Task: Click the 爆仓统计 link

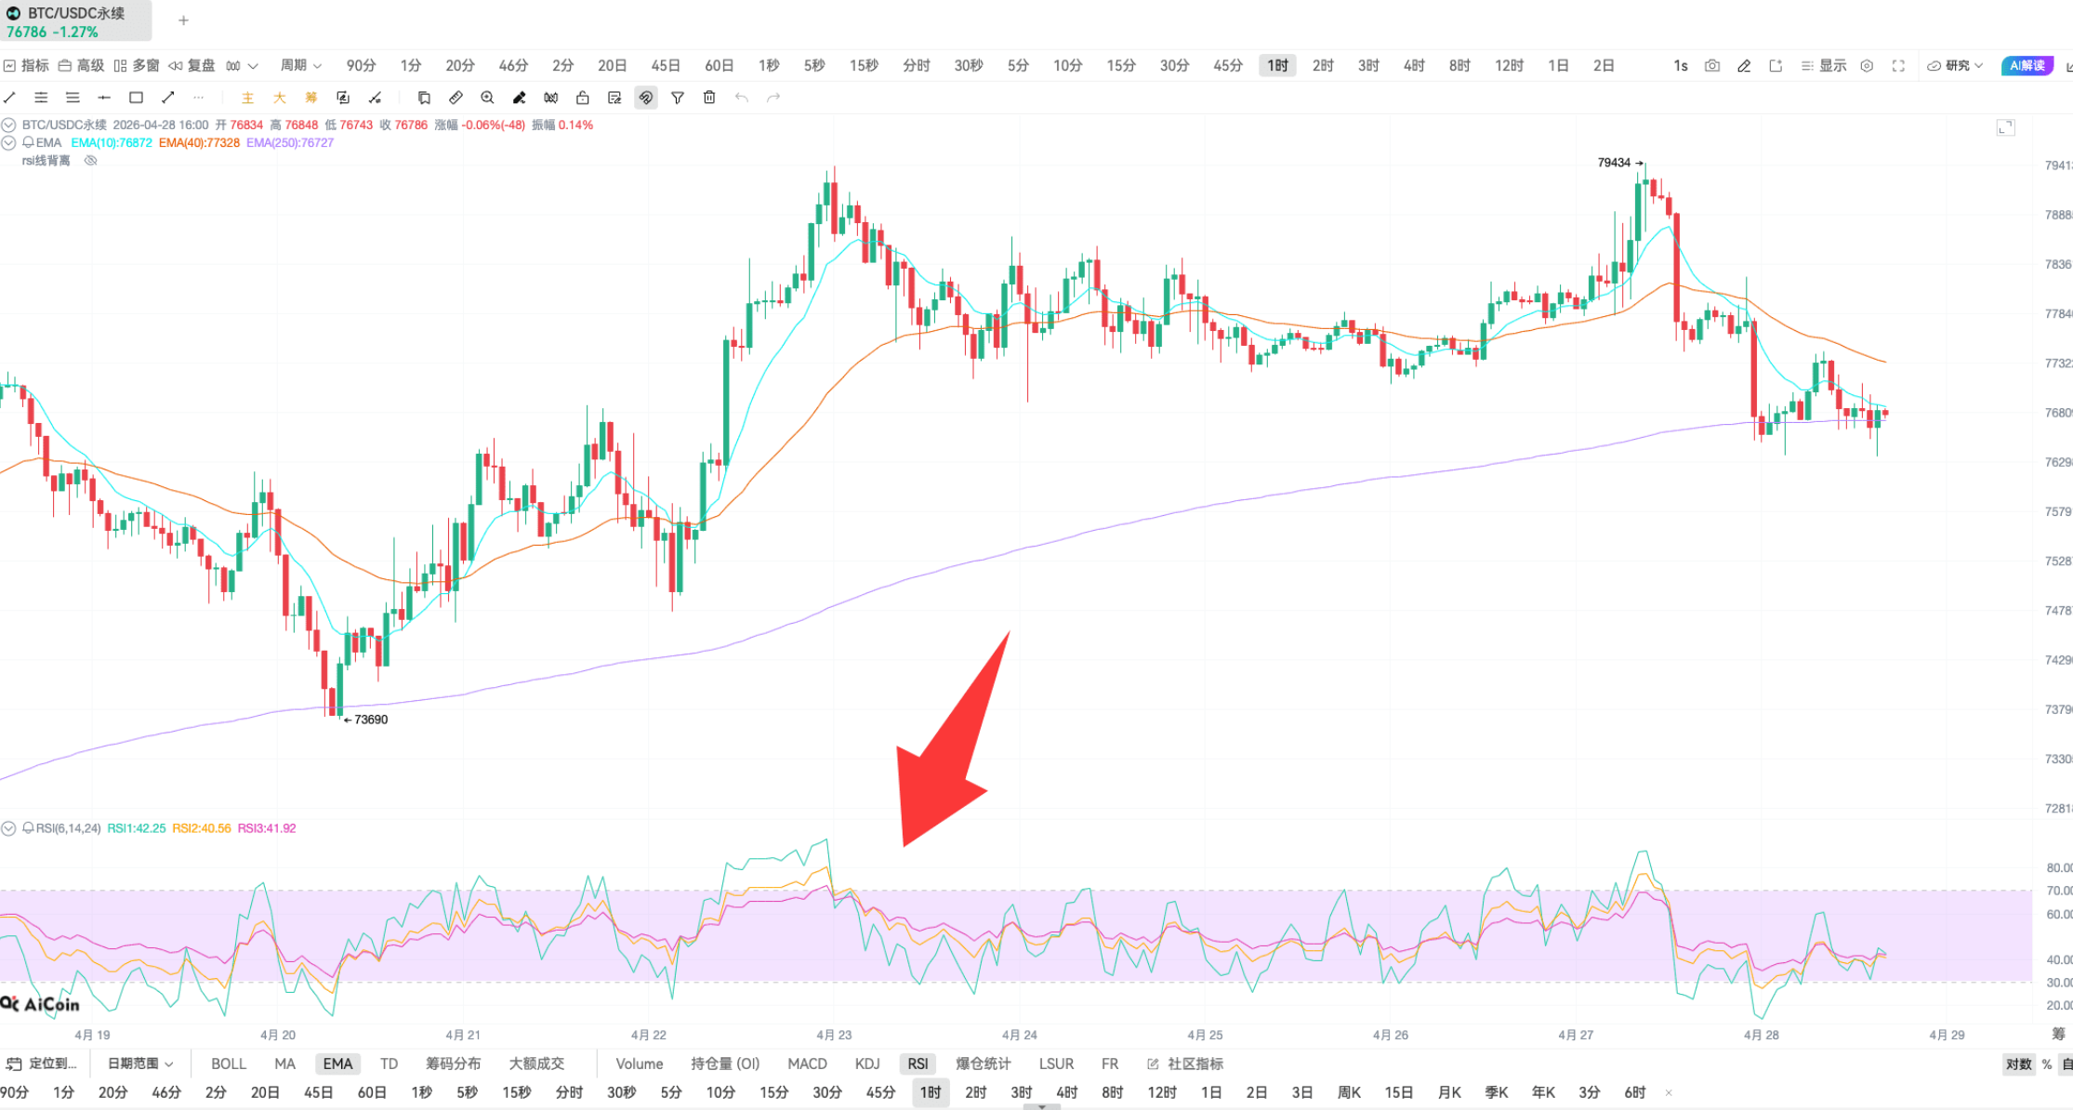Action: pyautogui.click(x=983, y=1064)
